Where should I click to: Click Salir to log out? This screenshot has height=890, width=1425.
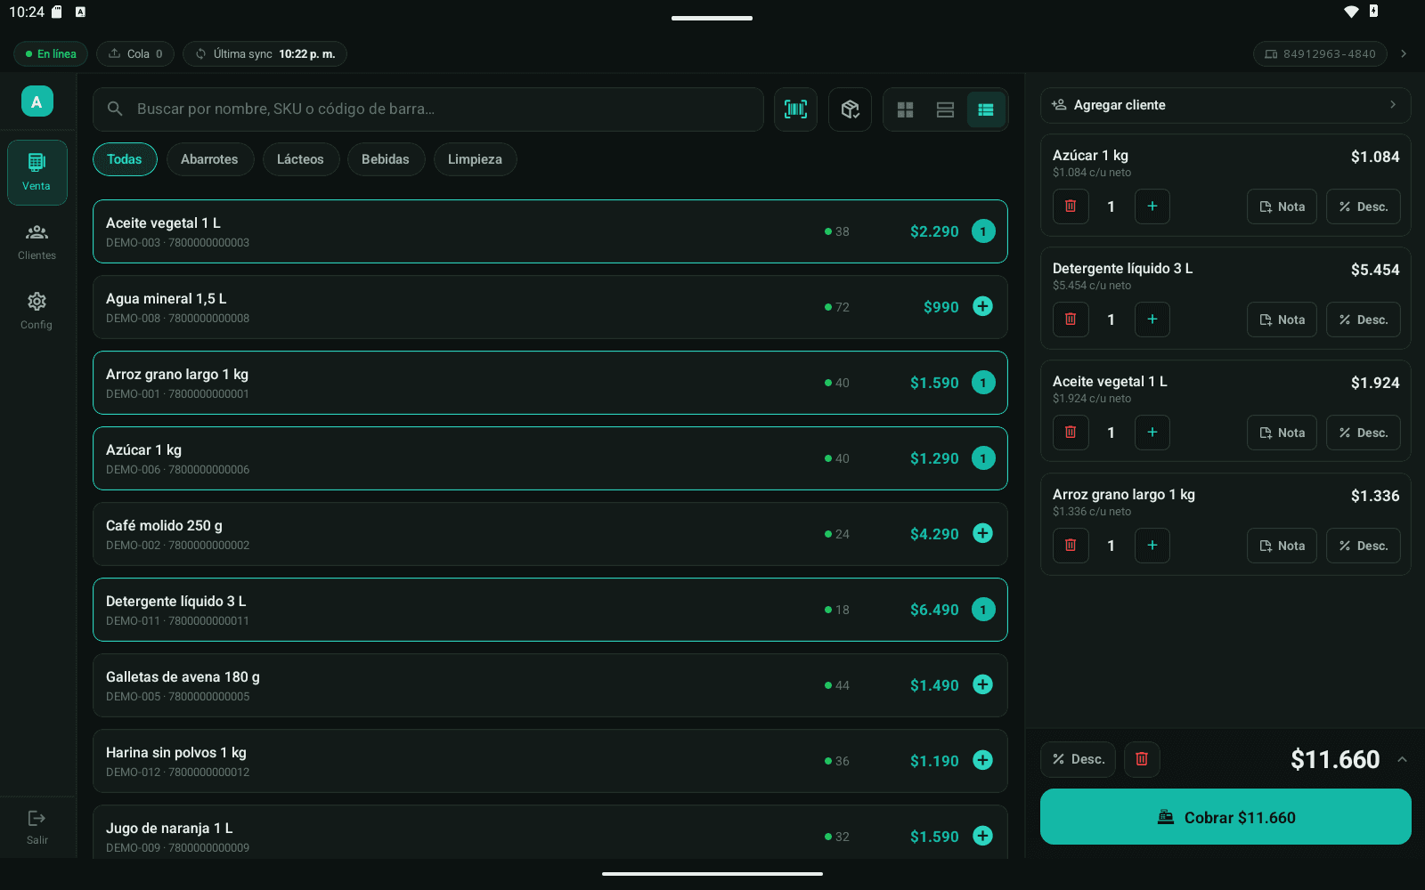click(37, 827)
